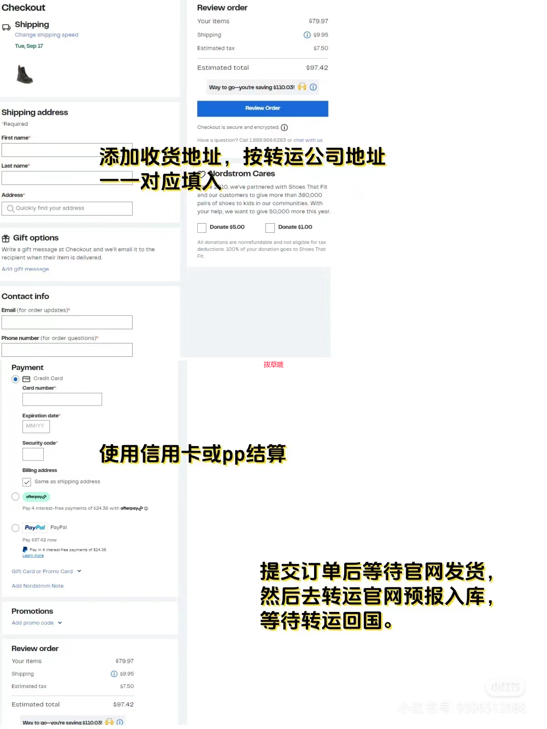Click the gift box icon beside Gift options

[x=6, y=238]
